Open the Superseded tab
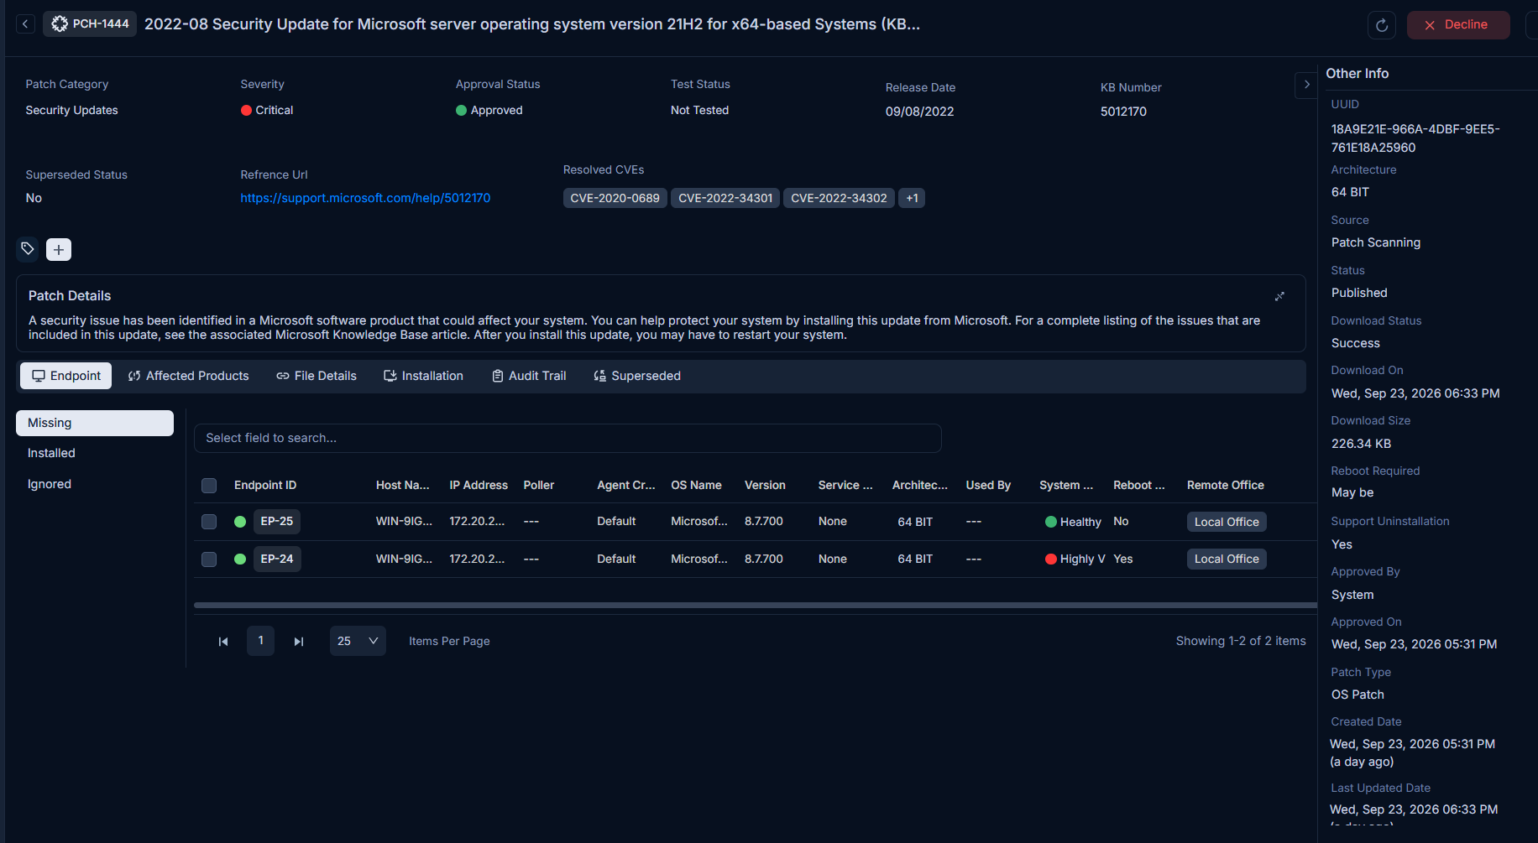 click(x=637, y=376)
